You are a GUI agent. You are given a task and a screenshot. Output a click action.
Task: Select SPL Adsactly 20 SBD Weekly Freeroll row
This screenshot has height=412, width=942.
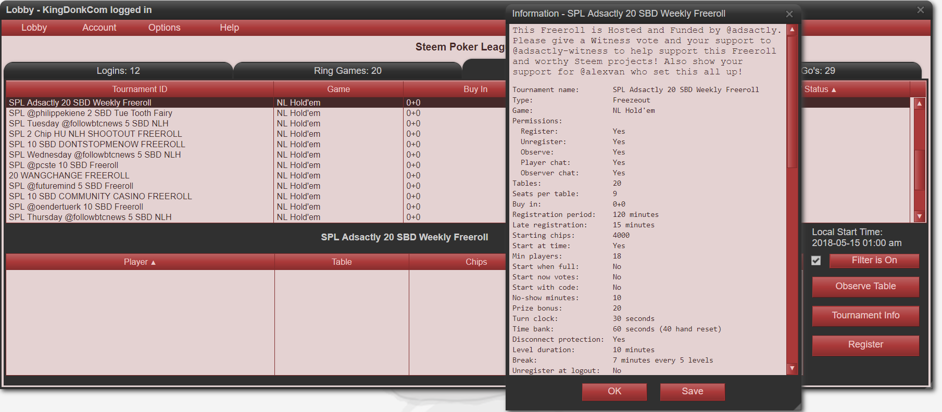(x=256, y=103)
